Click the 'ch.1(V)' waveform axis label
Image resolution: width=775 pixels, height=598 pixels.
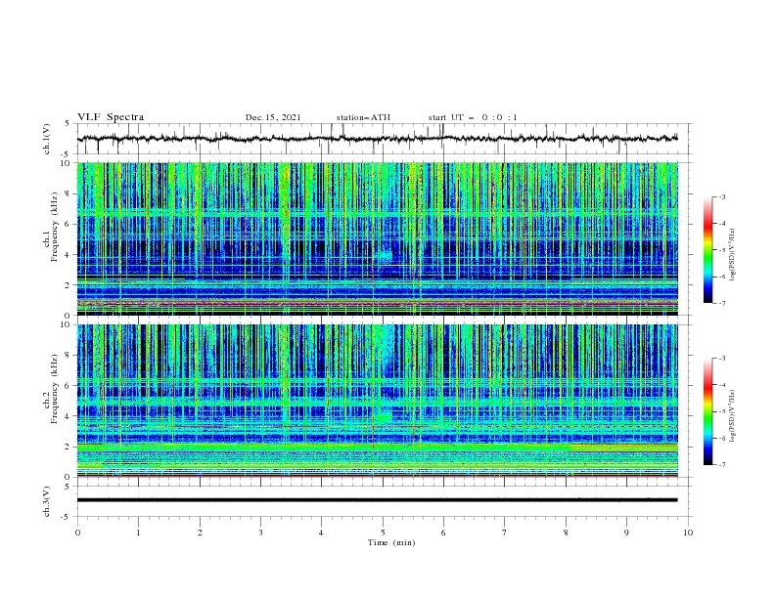tap(47, 139)
